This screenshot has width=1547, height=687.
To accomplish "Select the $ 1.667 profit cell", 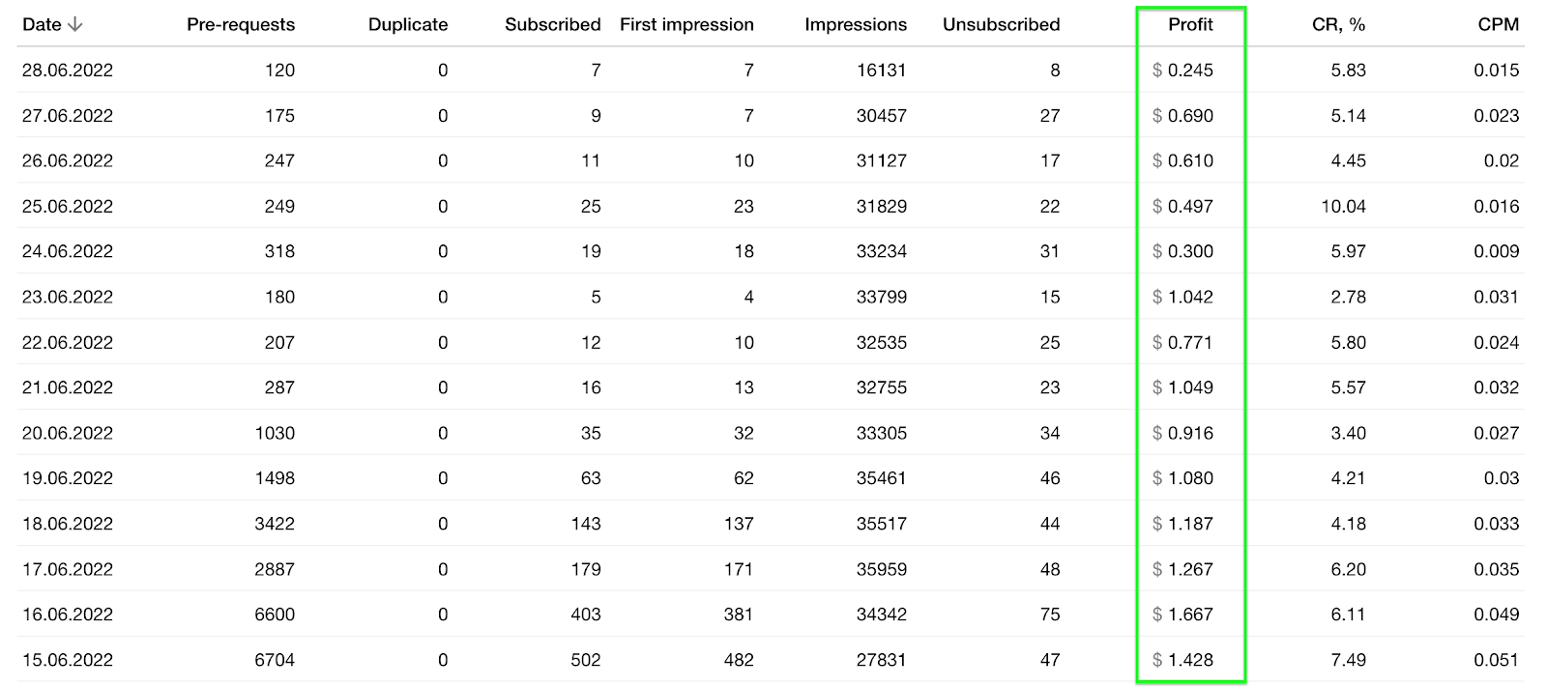I will click(1182, 615).
